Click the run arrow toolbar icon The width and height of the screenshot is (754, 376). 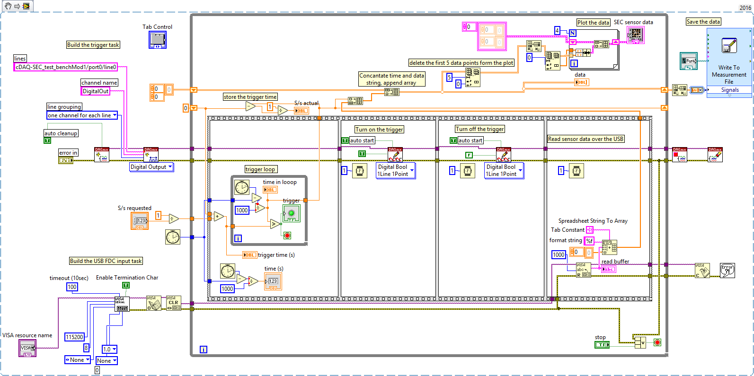click(17, 6)
